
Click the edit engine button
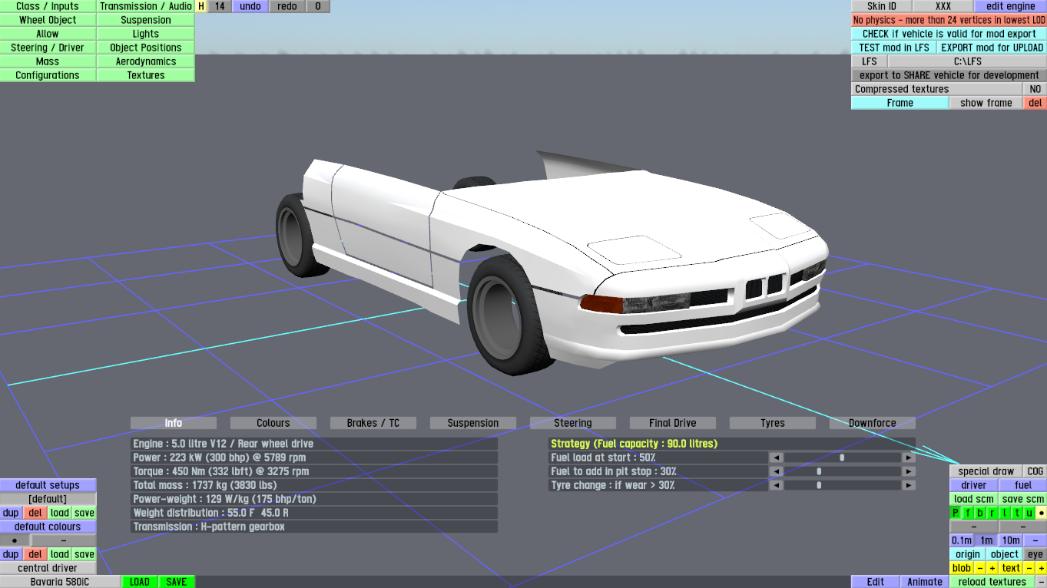pos(1011,6)
